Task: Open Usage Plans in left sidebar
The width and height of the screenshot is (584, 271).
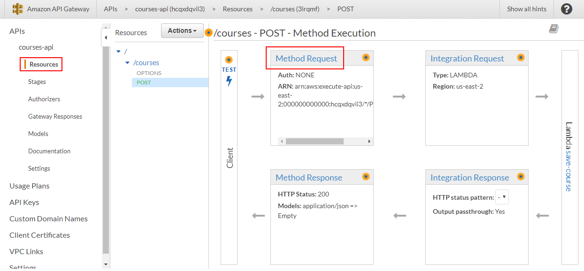Action: [x=29, y=186]
